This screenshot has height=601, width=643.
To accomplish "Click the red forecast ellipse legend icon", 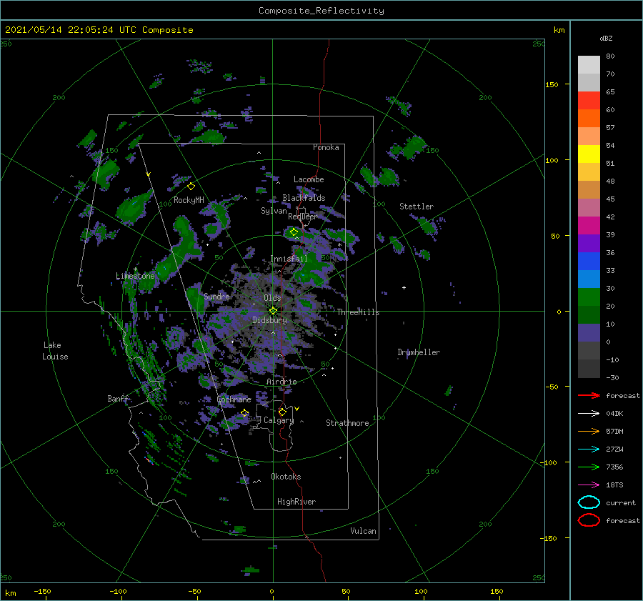I will 589,520.
